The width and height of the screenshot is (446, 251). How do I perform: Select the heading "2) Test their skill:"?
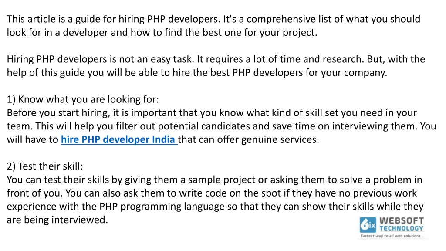point(45,166)
